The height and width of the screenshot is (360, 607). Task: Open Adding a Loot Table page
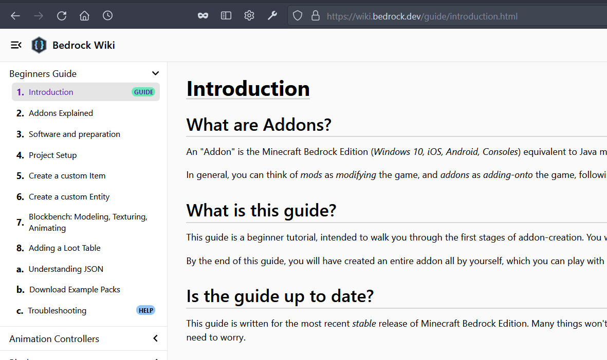click(x=65, y=248)
